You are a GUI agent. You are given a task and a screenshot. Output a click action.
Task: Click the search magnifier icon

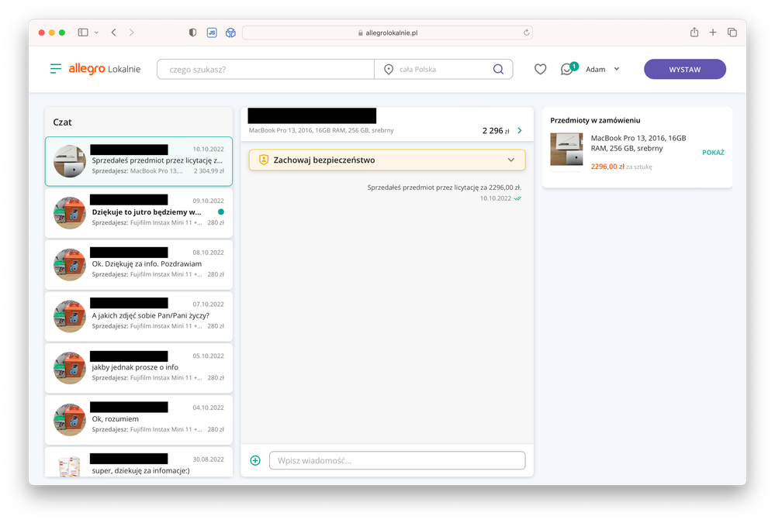click(498, 69)
